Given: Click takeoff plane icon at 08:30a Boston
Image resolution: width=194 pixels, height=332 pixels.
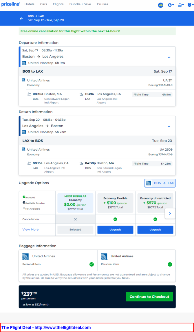Looking at the screenshot, I should click(29, 94).
